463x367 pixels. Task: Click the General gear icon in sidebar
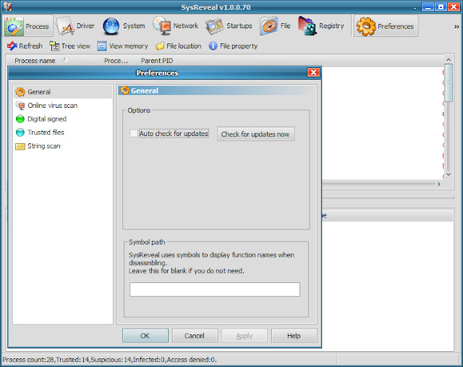coord(20,92)
